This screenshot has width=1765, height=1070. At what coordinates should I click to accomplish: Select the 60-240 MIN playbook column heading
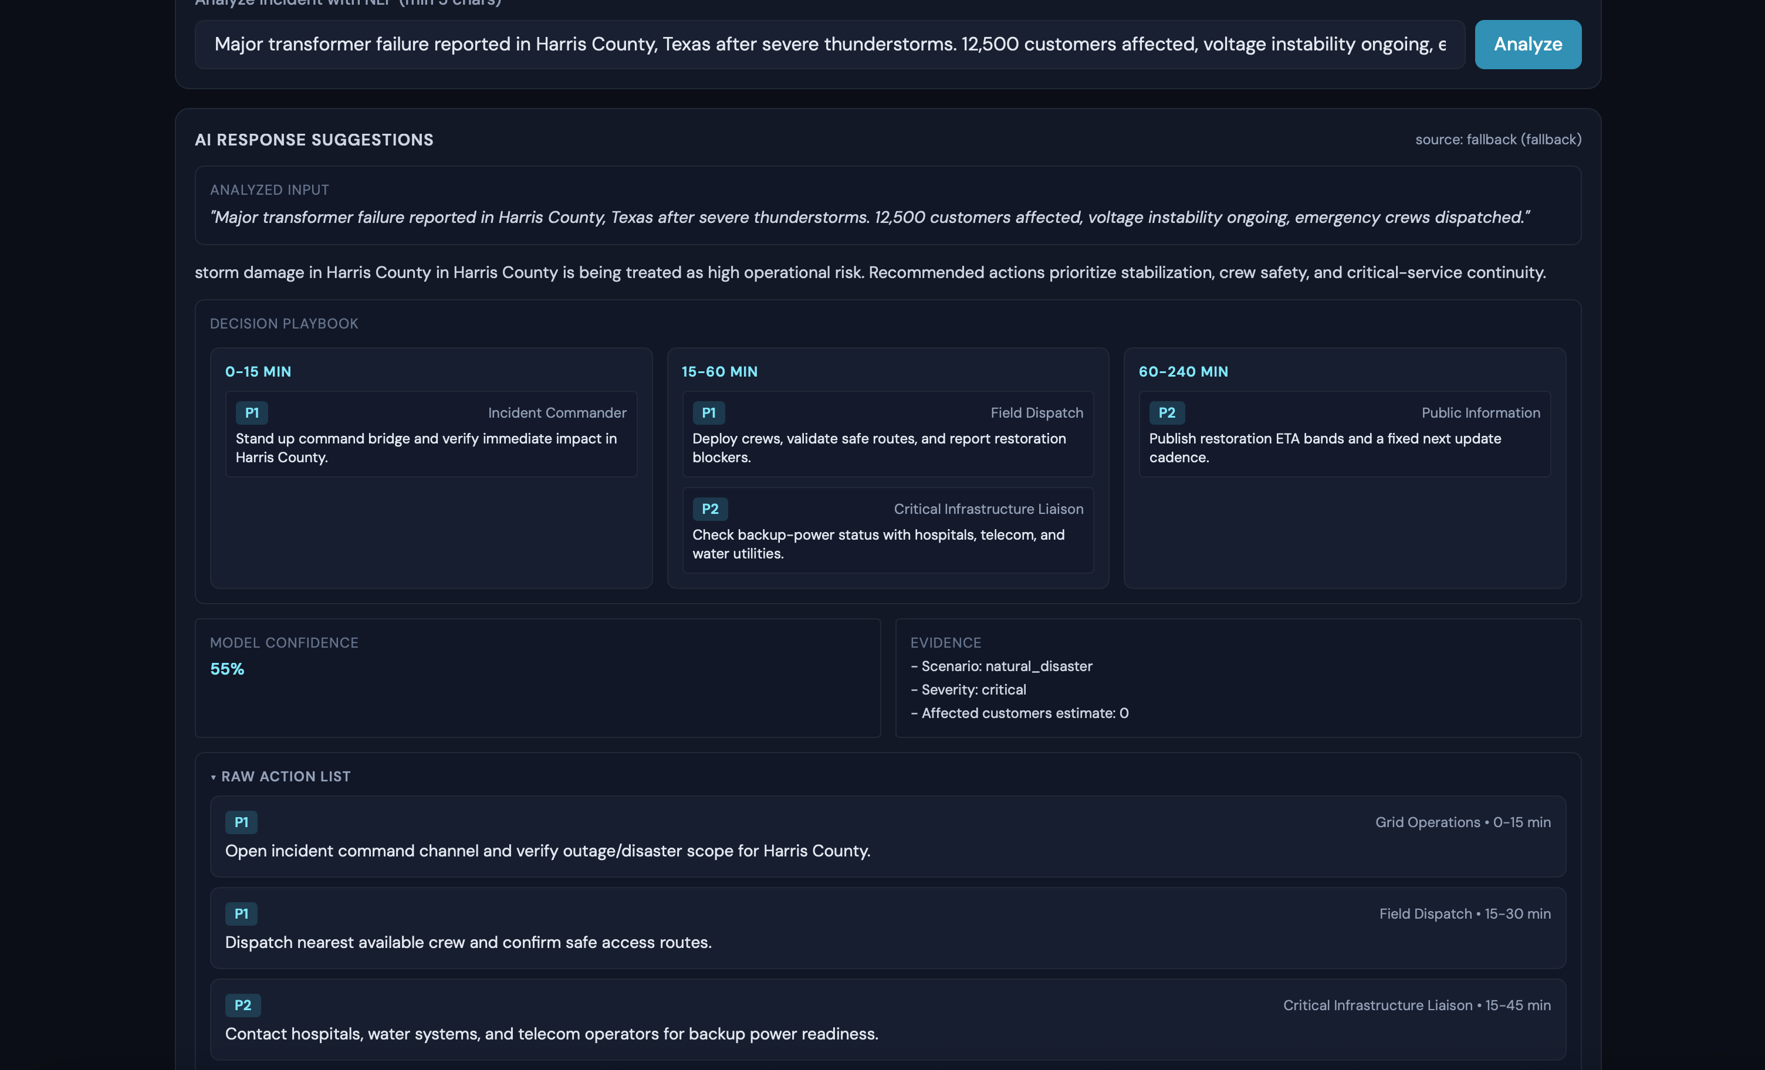point(1183,372)
